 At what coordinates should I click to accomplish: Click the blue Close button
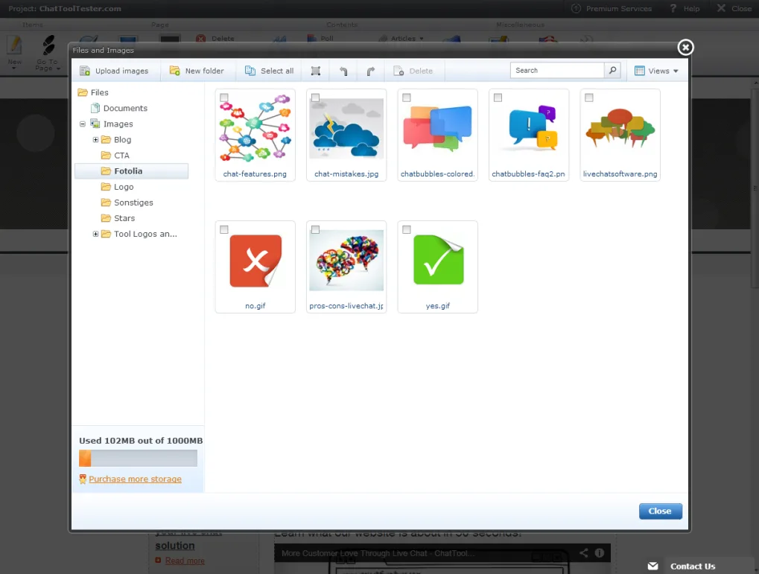pos(660,511)
